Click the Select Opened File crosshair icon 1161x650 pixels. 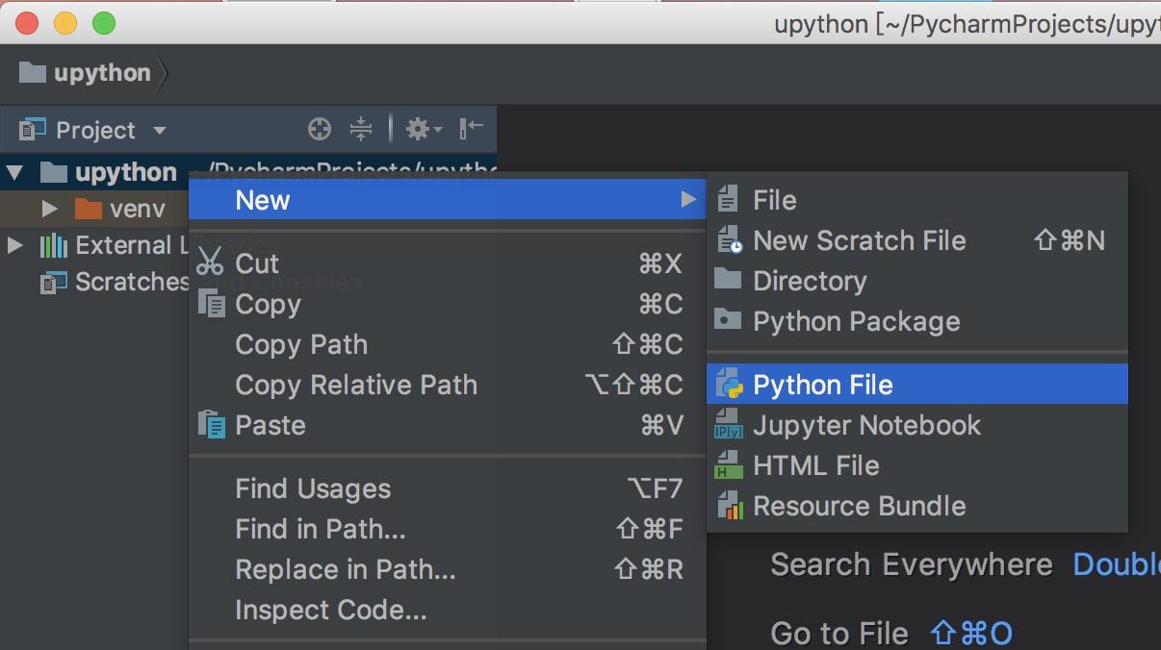coord(319,128)
